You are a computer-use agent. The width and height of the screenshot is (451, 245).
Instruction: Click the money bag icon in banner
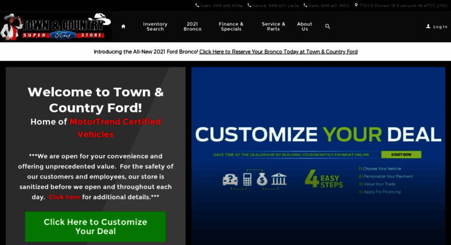(x=262, y=180)
